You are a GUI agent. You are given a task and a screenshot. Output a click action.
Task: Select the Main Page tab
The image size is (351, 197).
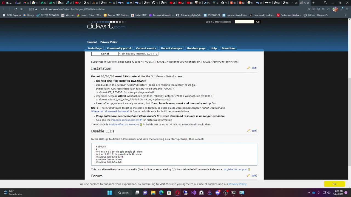click(x=95, y=48)
